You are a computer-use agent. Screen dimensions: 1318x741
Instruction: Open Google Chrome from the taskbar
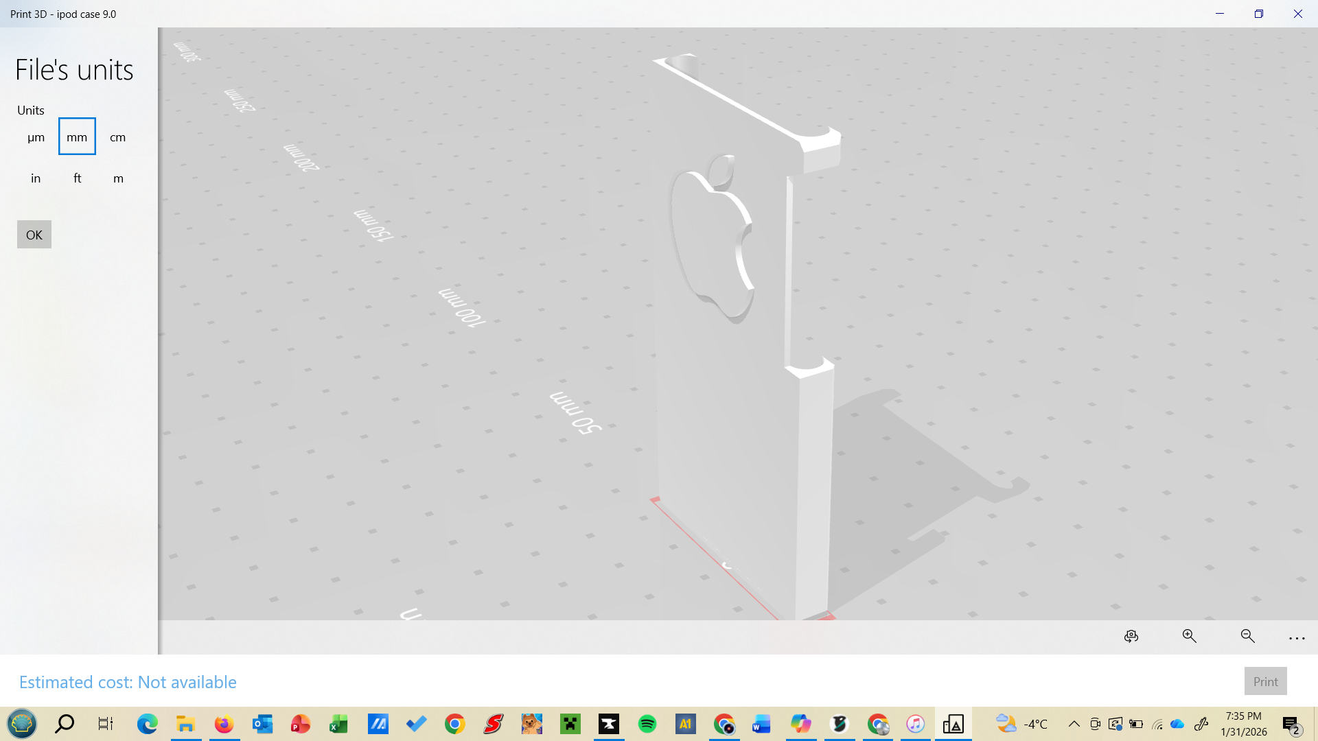coord(454,724)
